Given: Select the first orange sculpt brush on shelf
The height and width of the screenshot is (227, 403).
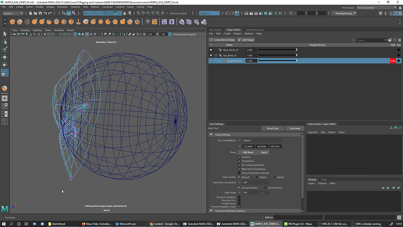Looking at the screenshot, I should coord(12,22).
